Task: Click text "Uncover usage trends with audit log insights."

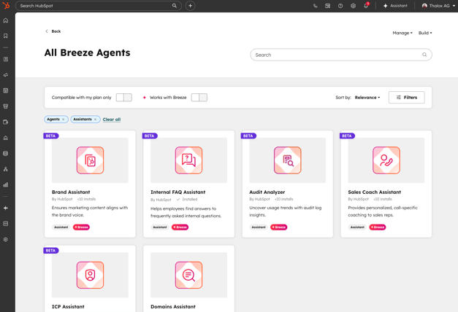Action: (x=286, y=211)
